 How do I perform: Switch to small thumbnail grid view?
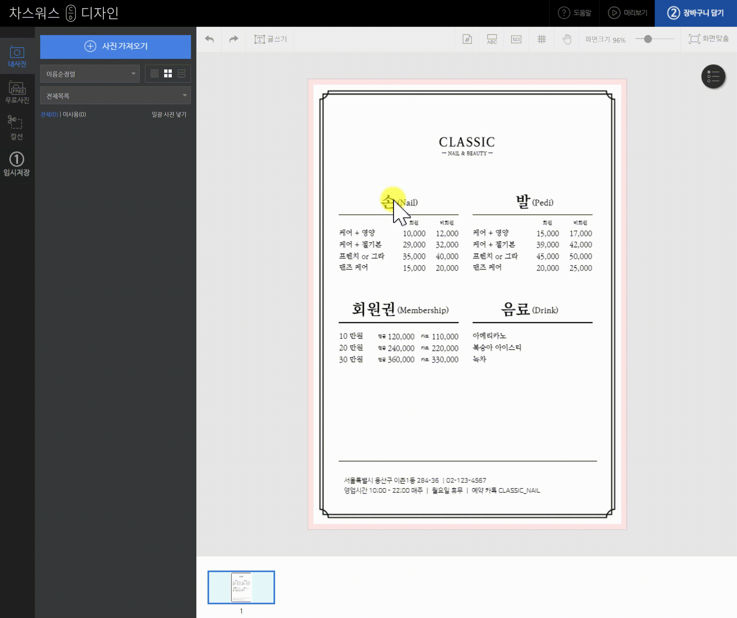coord(154,74)
